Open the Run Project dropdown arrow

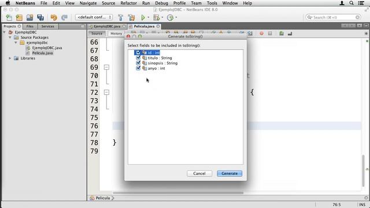pos(149,17)
